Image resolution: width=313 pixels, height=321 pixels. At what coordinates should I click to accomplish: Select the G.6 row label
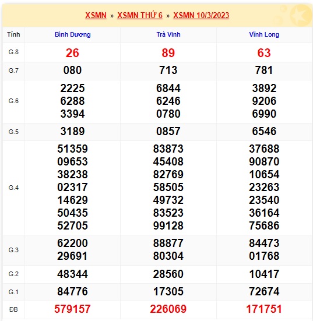[x=13, y=101]
